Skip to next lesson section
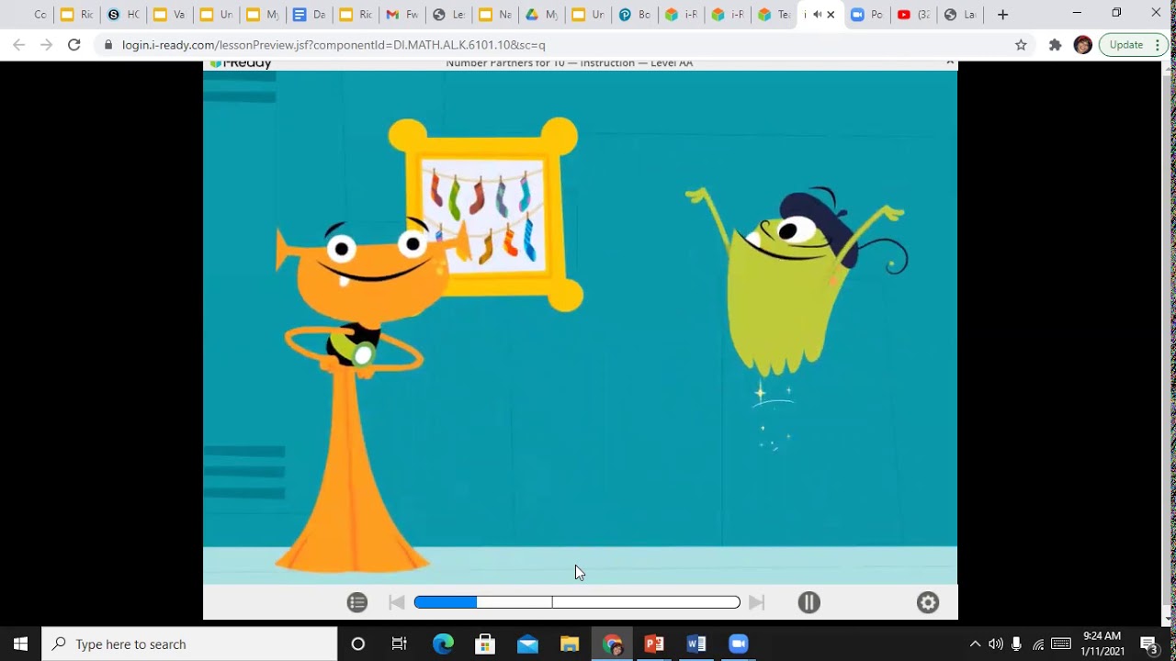Image resolution: width=1176 pixels, height=661 pixels. pos(756,602)
